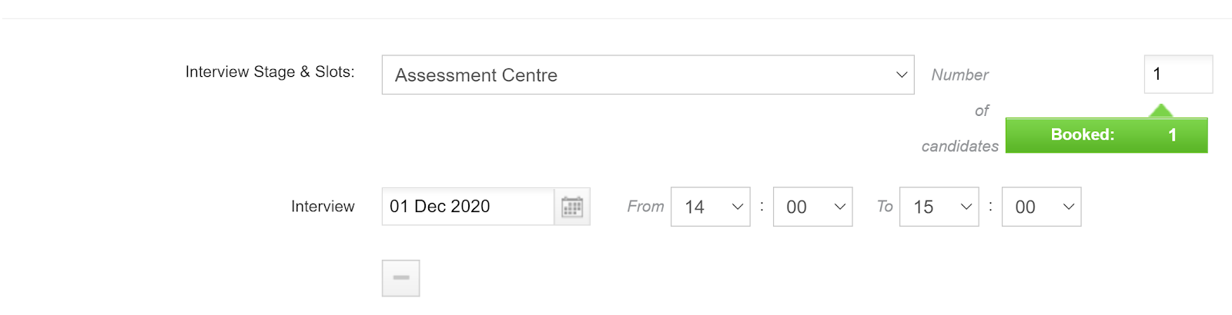Click the To label before end time
This screenshot has height=315, width=1232.
coord(885,206)
